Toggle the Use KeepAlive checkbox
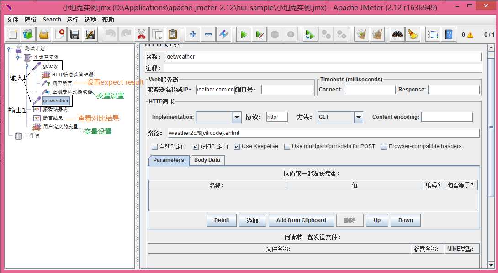Image resolution: width=498 pixels, height=273 pixels. pyautogui.click(x=237, y=146)
